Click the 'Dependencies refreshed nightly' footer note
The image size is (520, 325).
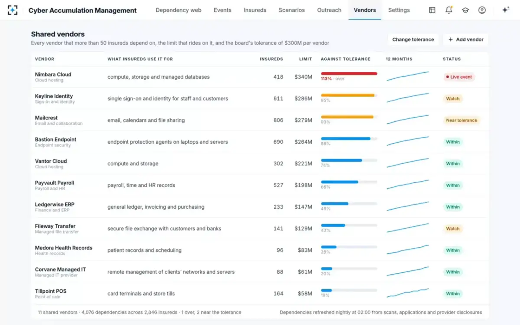(x=381, y=312)
